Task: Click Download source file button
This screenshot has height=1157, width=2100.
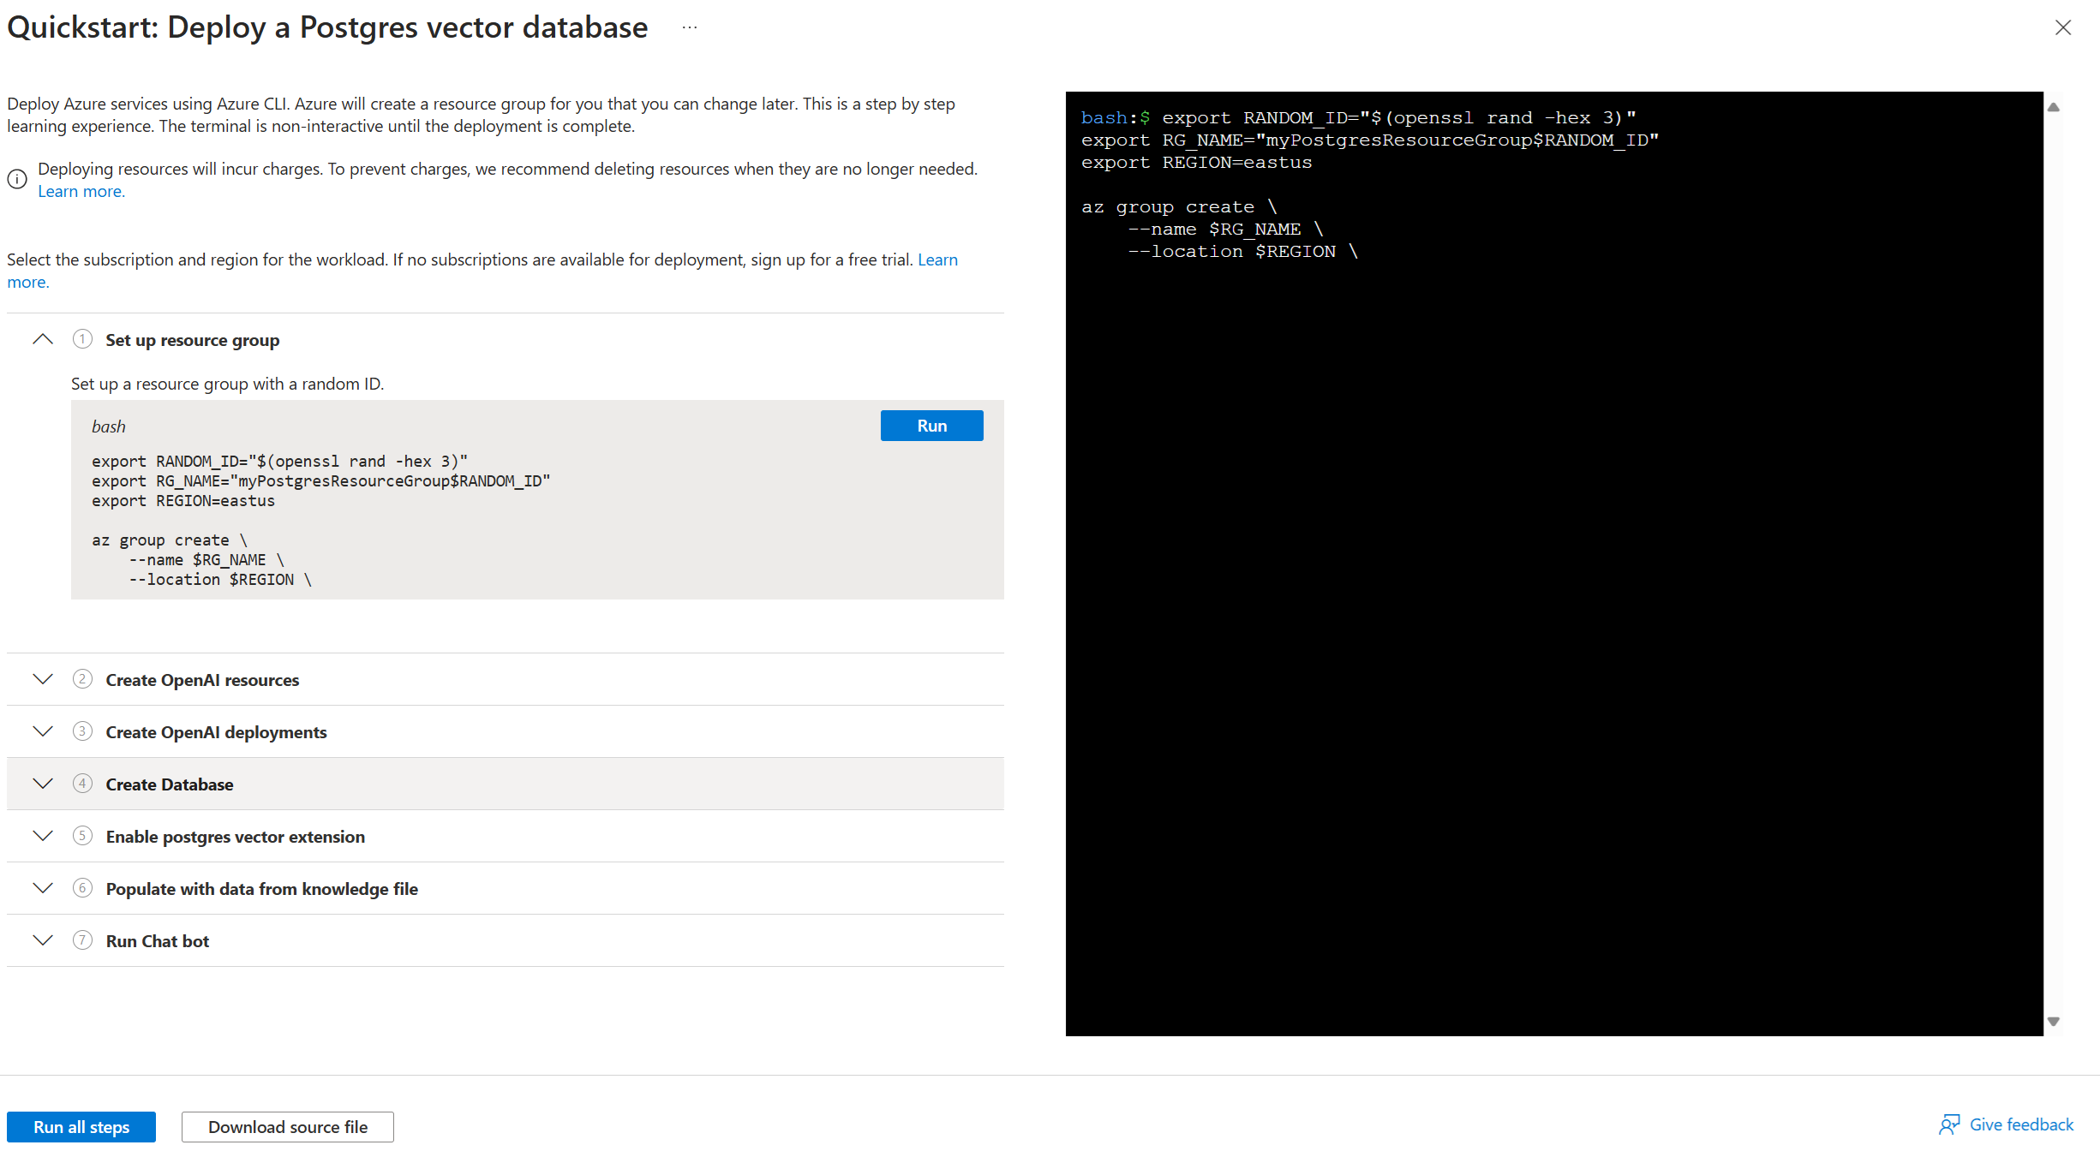Action: pyautogui.click(x=288, y=1127)
